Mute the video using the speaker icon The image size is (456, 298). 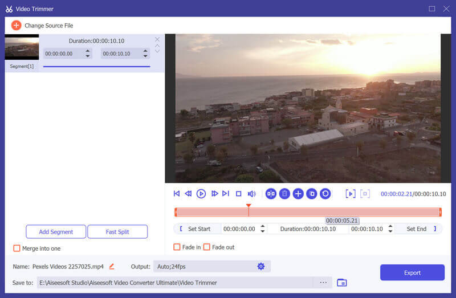tap(251, 194)
